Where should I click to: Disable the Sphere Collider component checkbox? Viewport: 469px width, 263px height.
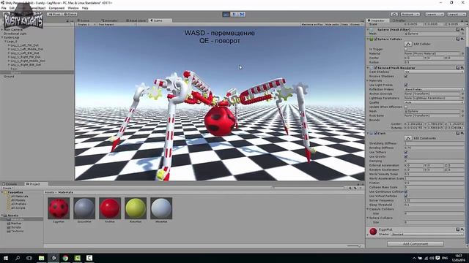coord(376,39)
